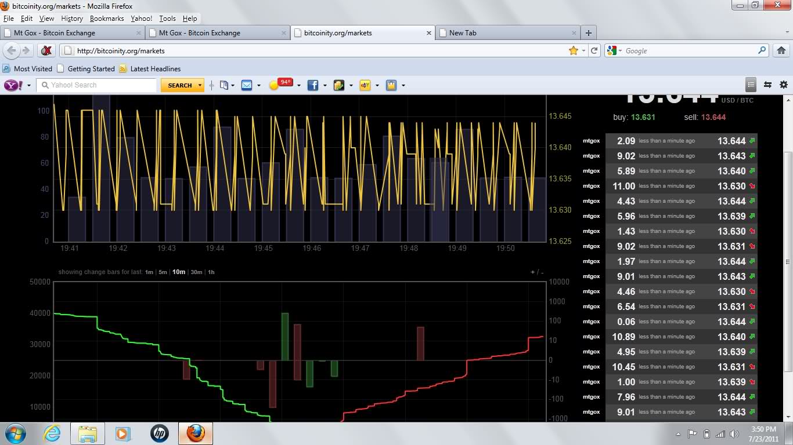Click the Yahoo toolbar settings gear
The height and width of the screenshot is (445, 793).
[x=784, y=85]
